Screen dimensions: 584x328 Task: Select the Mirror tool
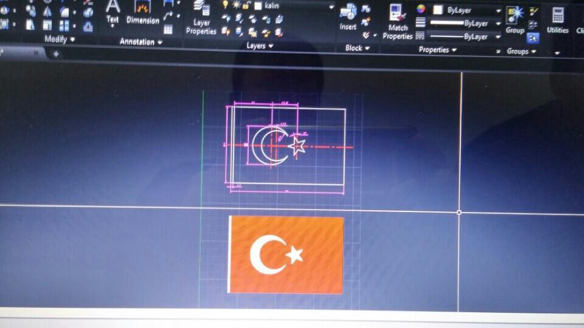pyautogui.click(x=47, y=12)
